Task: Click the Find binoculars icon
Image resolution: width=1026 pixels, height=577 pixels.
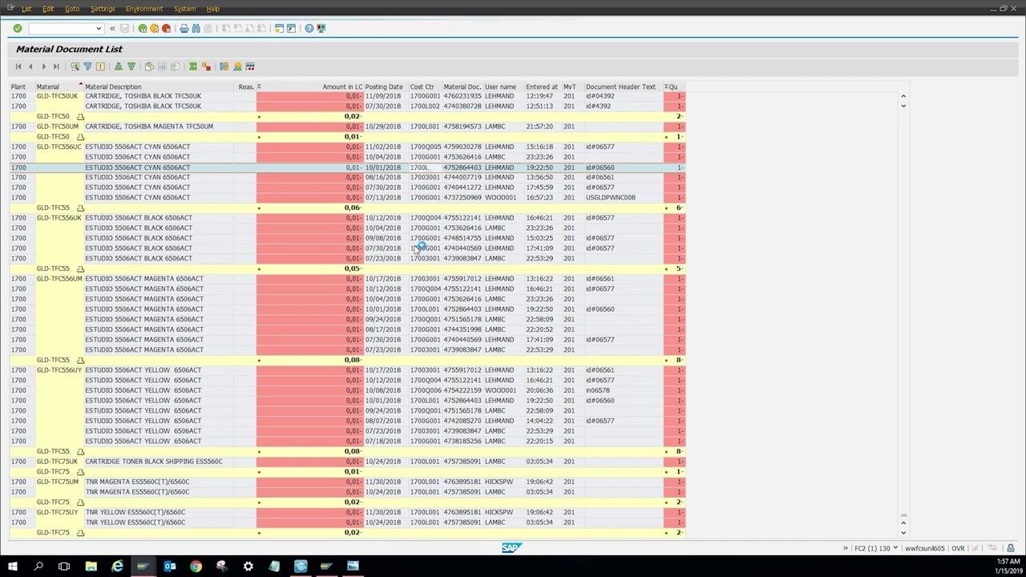Action: (196, 28)
